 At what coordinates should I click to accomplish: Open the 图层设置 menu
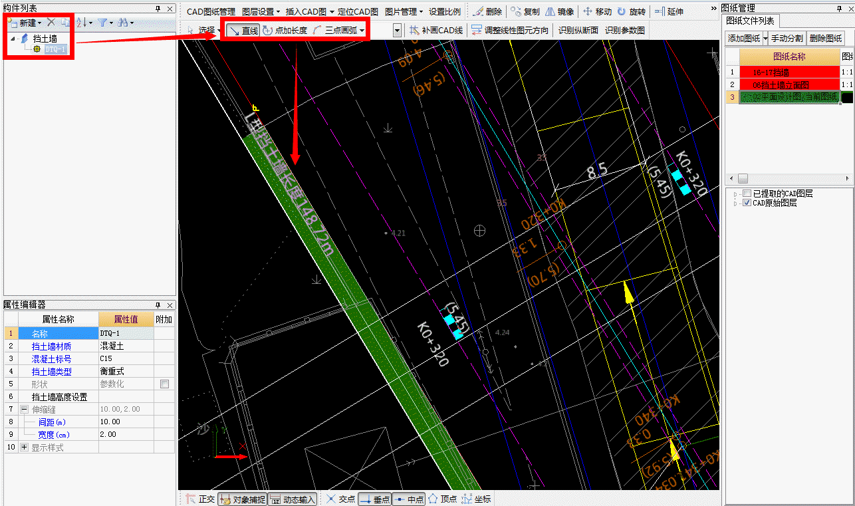(261, 11)
